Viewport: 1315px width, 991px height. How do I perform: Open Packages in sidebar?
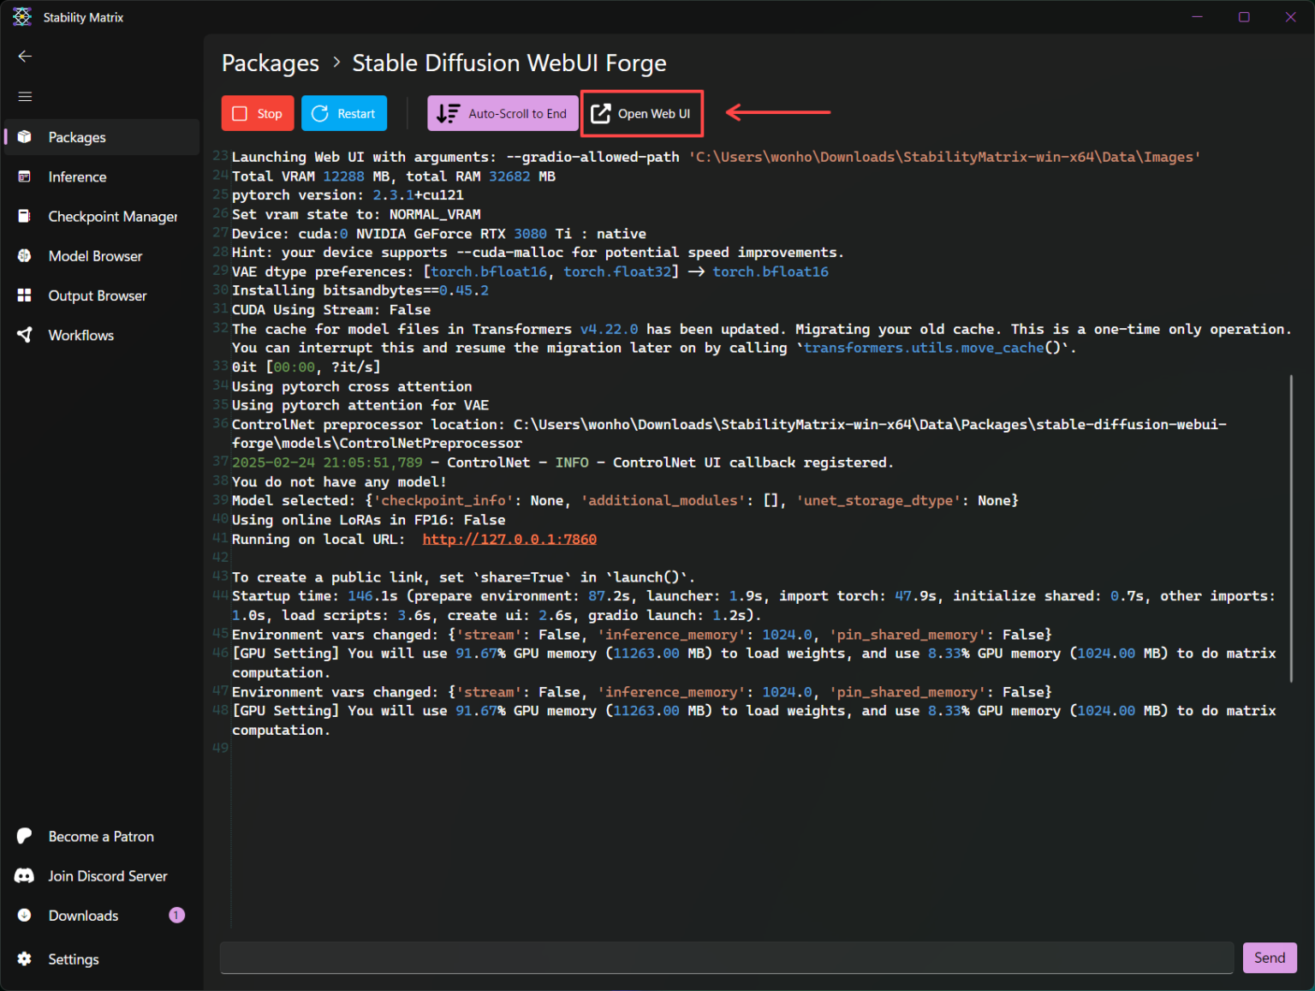(77, 137)
